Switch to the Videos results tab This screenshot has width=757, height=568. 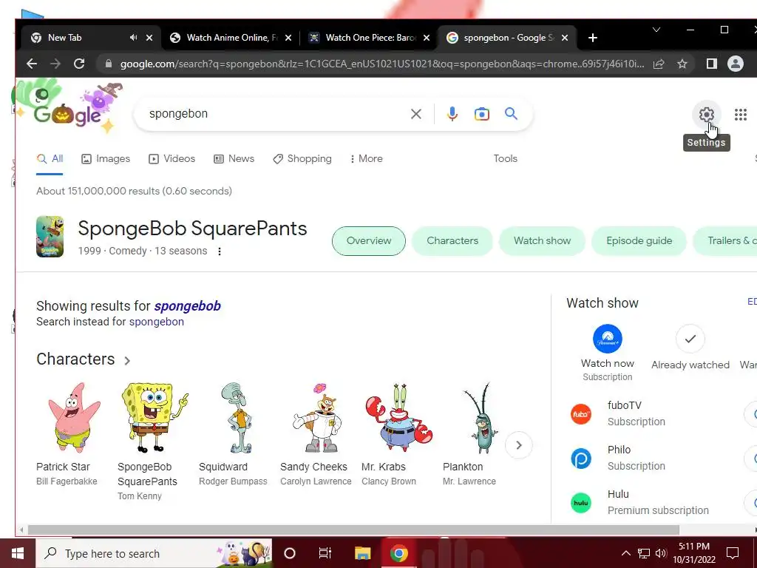[x=172, y=158]
